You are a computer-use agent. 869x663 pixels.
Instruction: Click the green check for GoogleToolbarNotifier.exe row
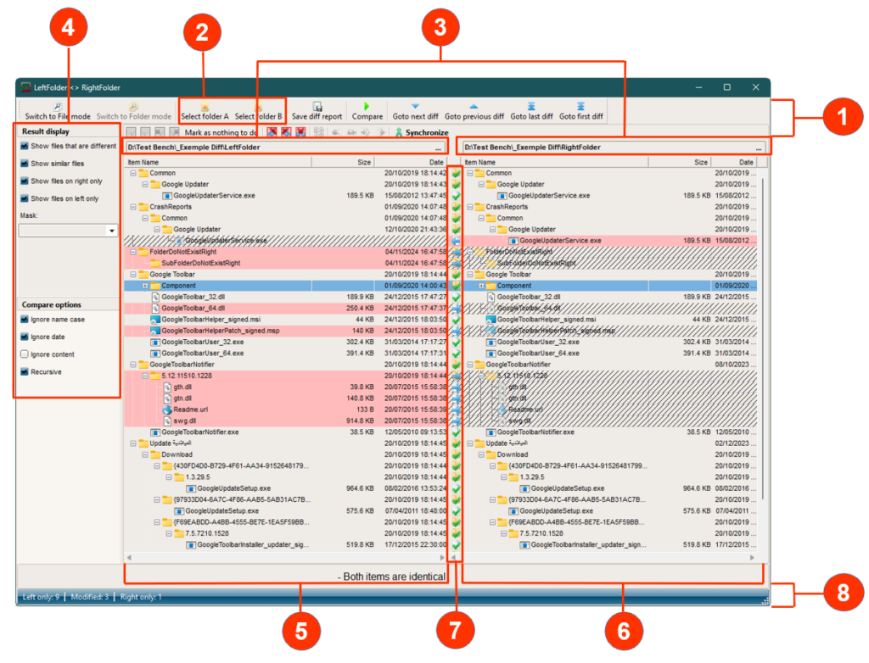point(456,432)
